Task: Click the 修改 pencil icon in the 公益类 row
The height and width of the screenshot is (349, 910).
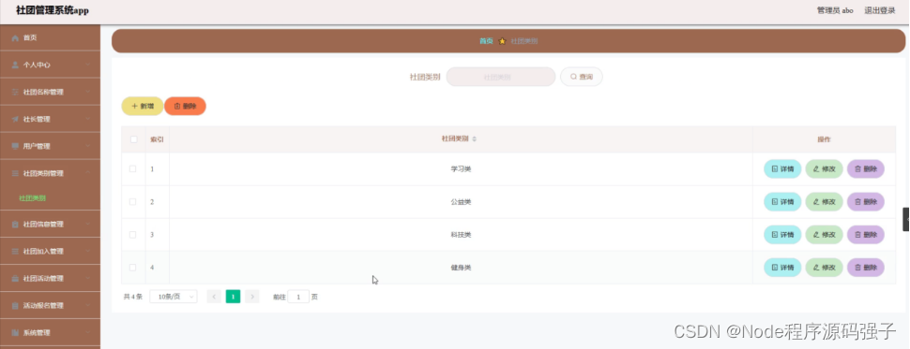Action: coord(816,202)
